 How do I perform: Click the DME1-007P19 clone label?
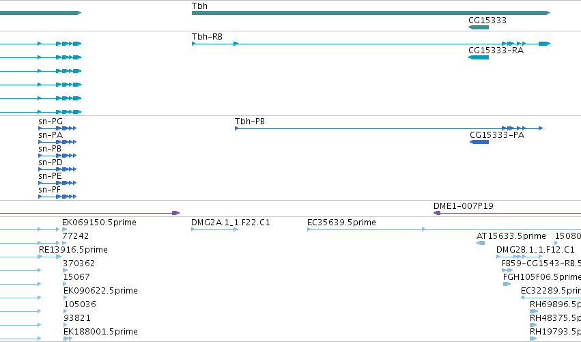click(463, 206)
